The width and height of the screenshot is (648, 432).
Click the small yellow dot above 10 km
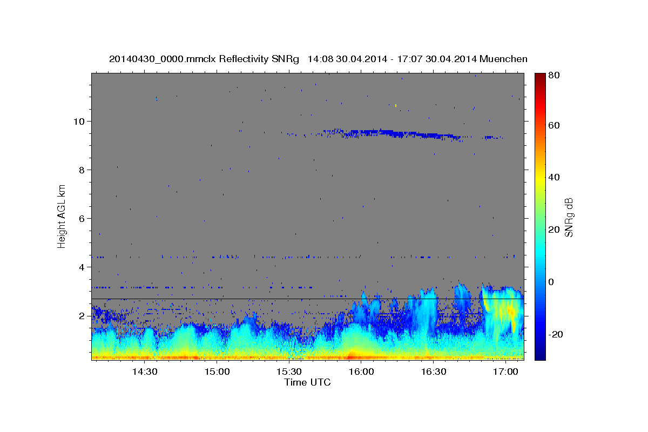[x=396, y=105]
